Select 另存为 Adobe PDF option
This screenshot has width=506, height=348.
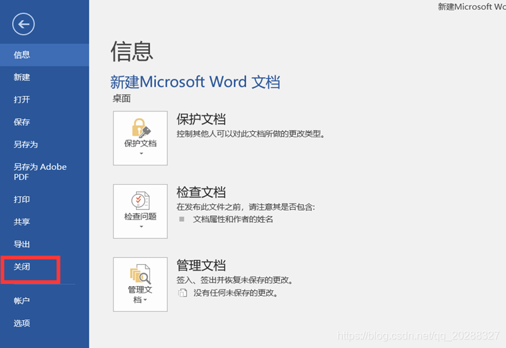[x=45, y=172]
